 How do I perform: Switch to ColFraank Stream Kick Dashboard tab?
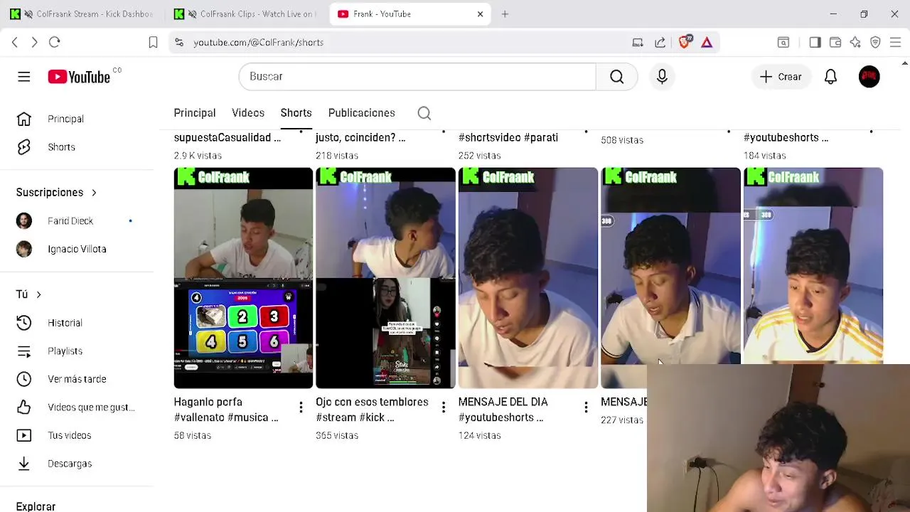pyautogui.click(x=82, y=14)
